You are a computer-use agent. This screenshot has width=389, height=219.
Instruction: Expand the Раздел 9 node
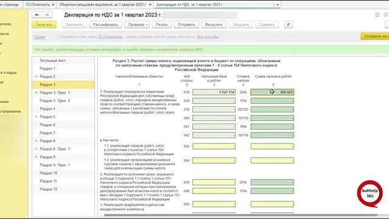[36, 157]
